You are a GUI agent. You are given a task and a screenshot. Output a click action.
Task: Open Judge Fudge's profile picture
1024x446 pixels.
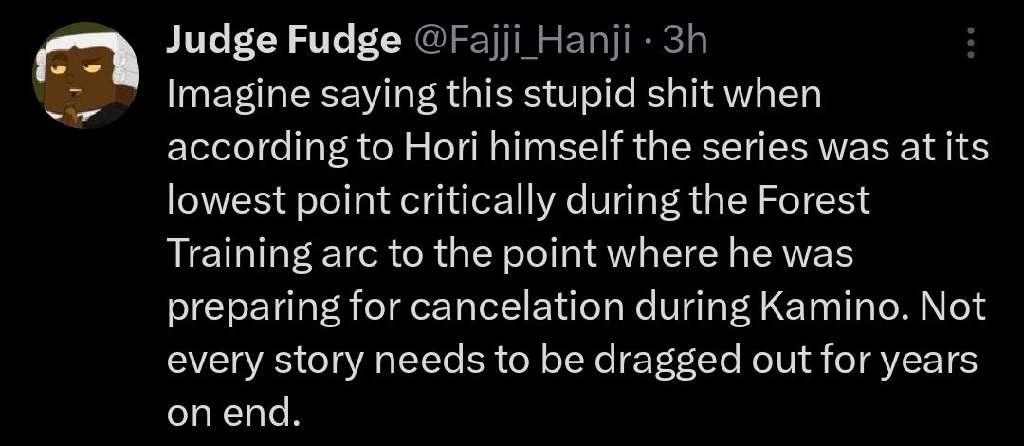point(86,75)
